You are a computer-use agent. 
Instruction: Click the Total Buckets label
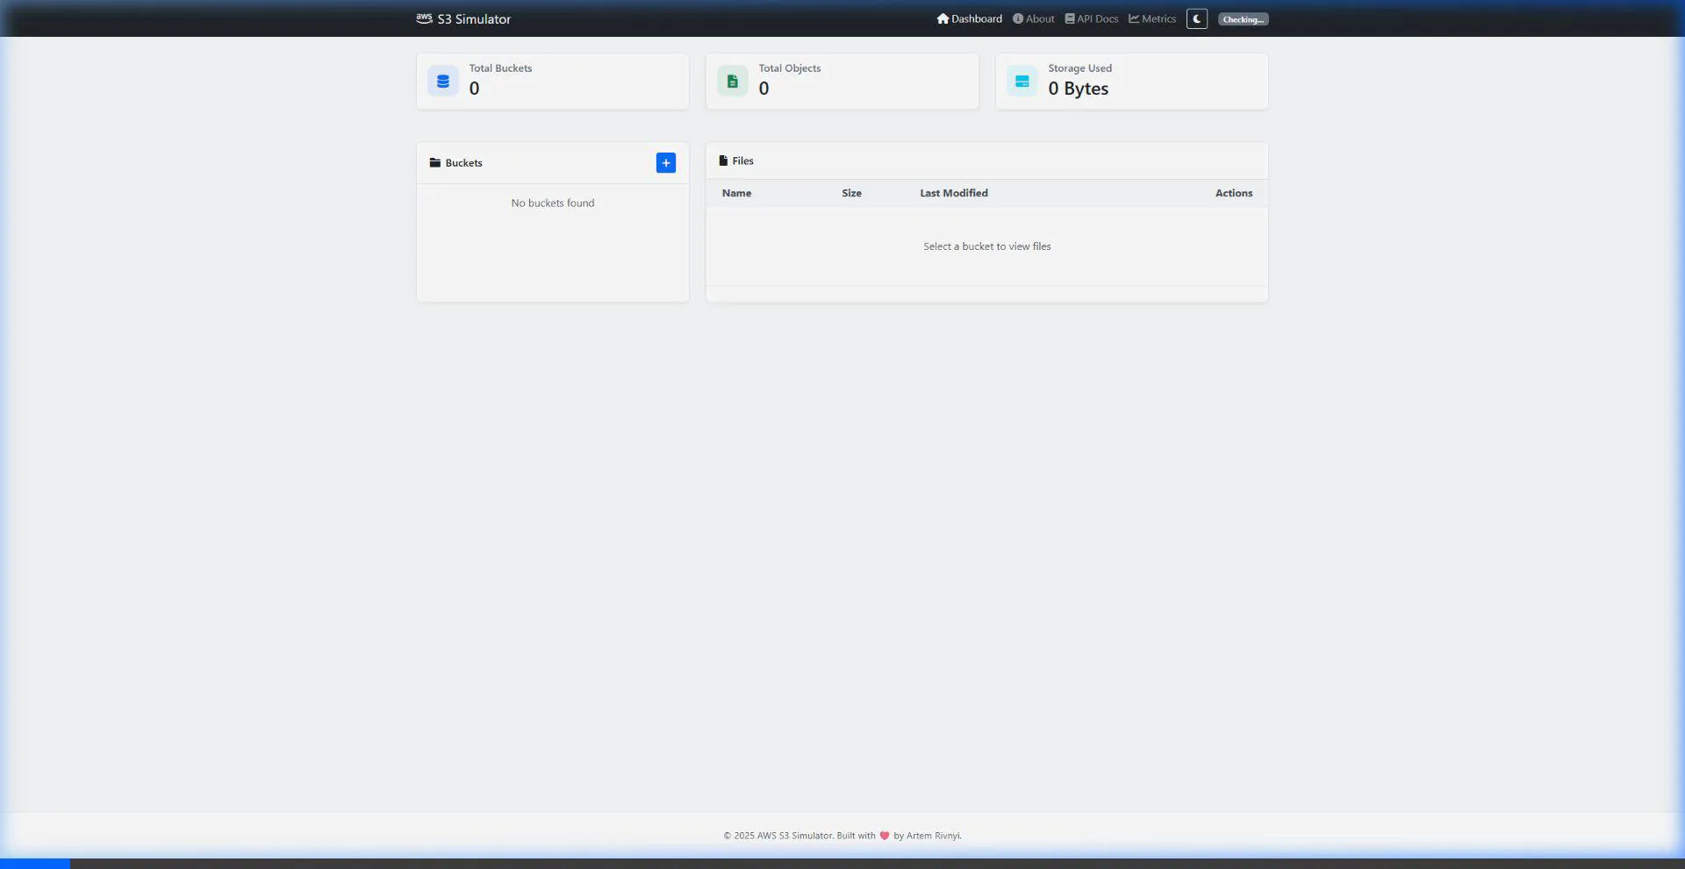[x=500, y=68]
